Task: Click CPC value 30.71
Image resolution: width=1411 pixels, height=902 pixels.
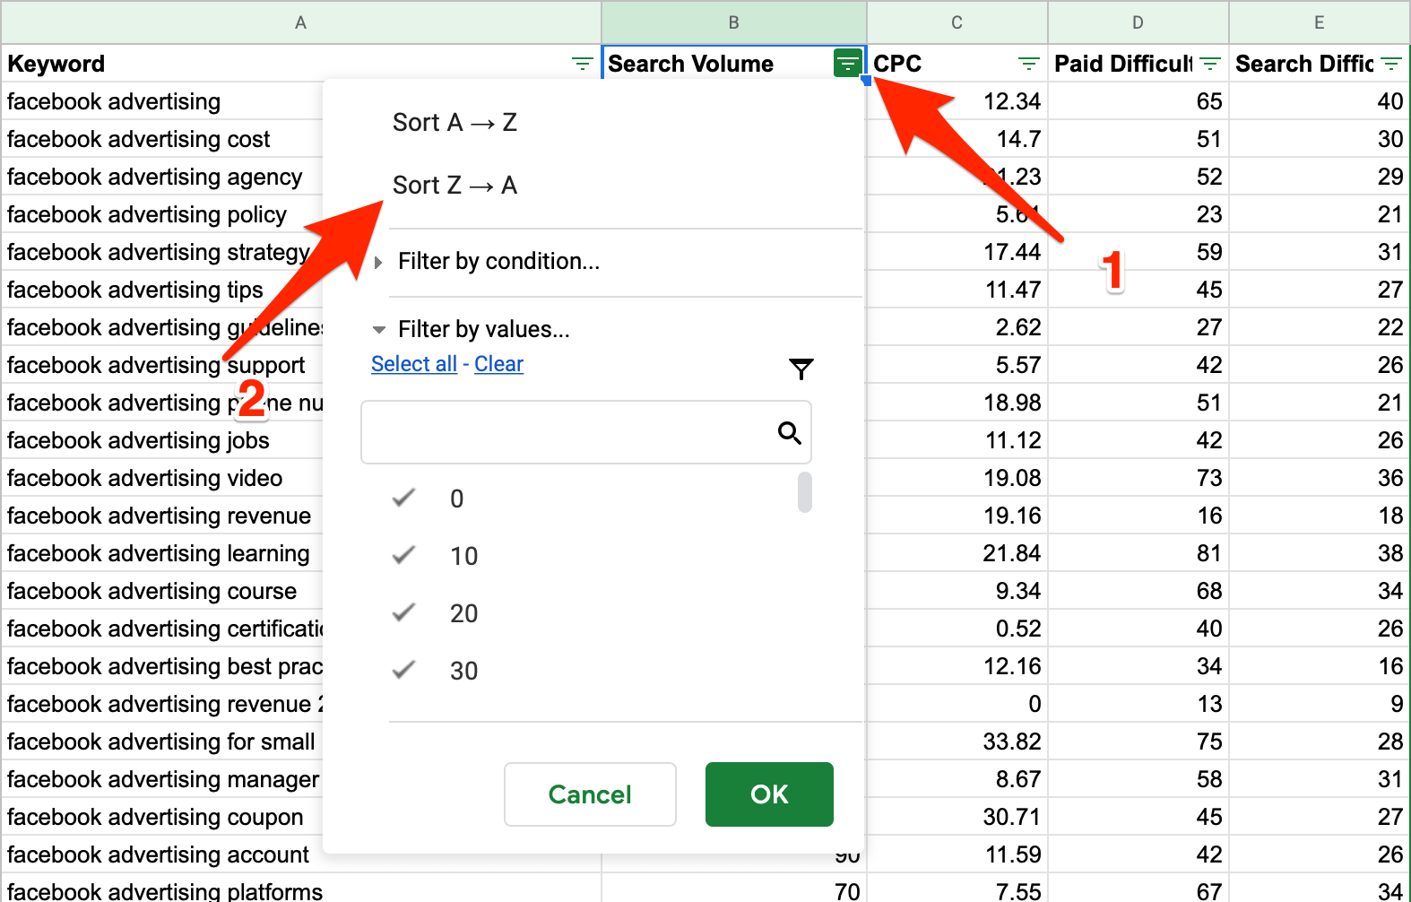Action: (957, 817)
